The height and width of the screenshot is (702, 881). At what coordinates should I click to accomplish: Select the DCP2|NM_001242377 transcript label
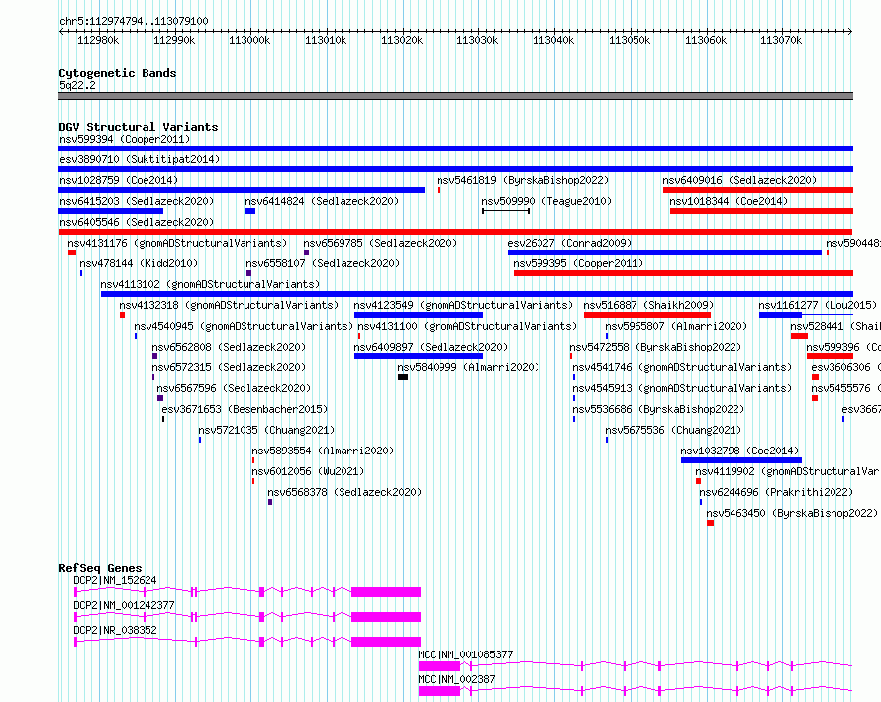(x=124, y=605)
